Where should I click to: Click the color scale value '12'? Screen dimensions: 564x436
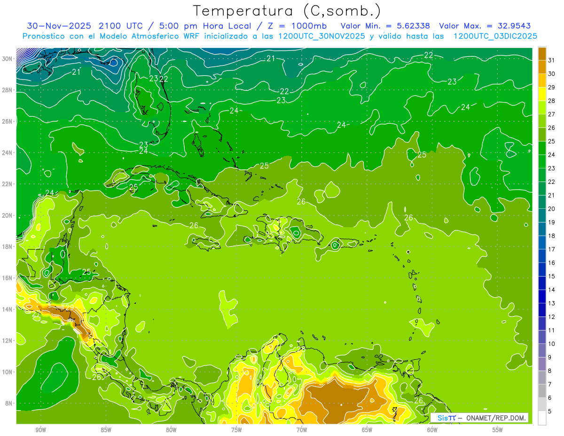[x=551, y=317]
